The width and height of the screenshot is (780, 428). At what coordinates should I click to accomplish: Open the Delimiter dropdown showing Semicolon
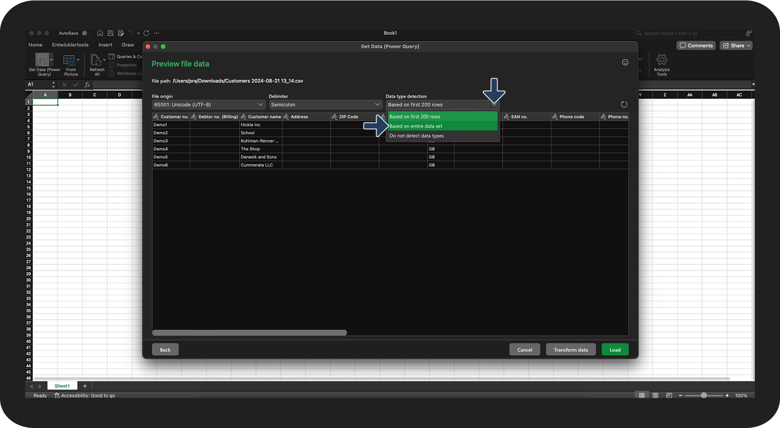(325, 104)
